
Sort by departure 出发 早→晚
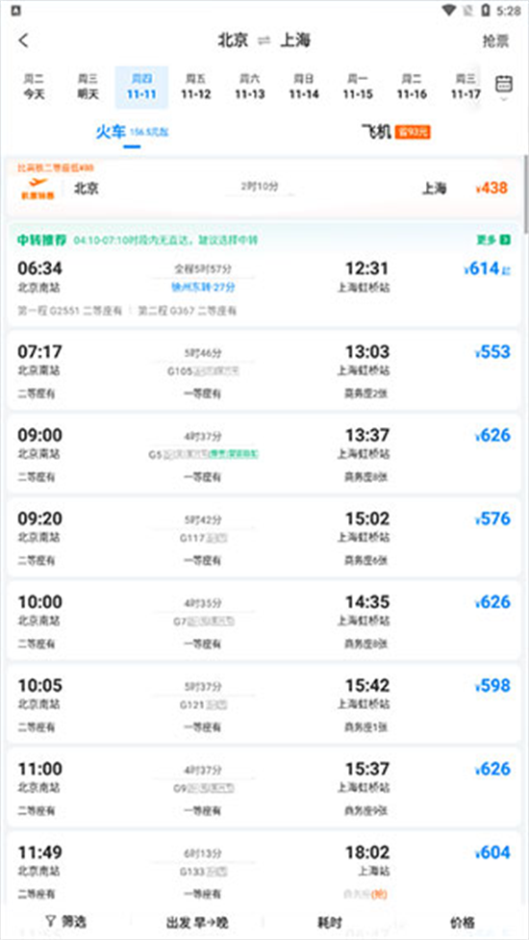(198, 923)
